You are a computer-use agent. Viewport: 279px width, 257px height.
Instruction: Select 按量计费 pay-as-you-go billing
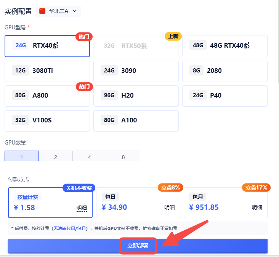click(x=50, y=202)
